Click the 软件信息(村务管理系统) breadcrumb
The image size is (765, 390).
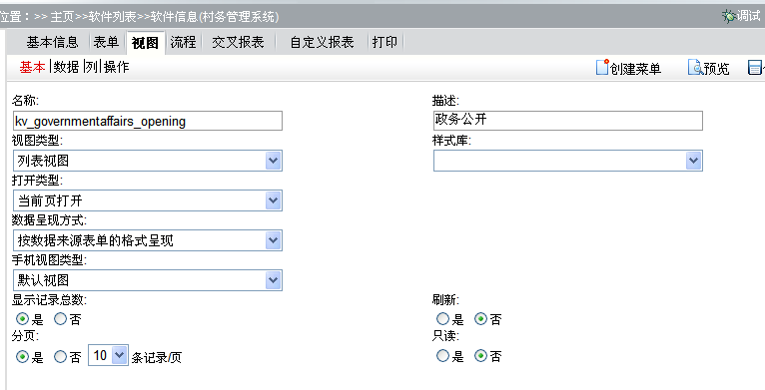[x=215, y=17]
